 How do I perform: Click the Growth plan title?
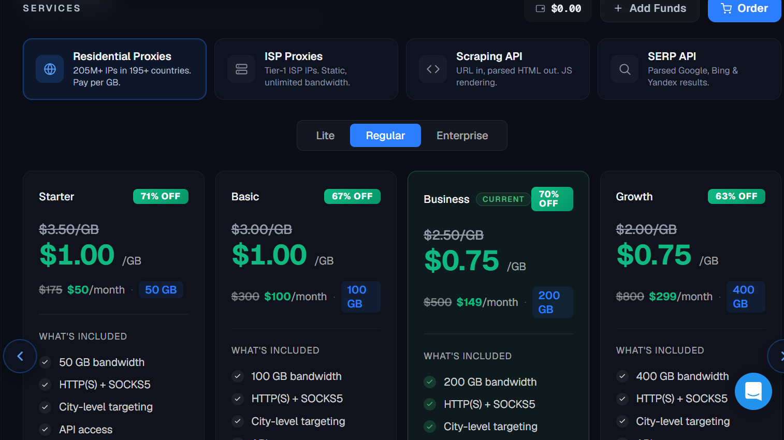click(x=634, y=197)
